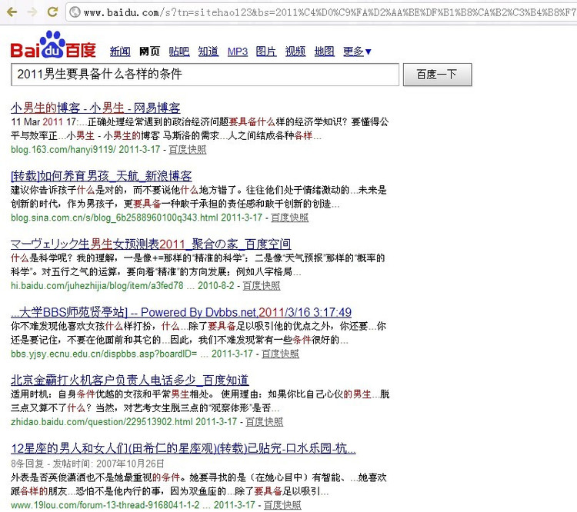This screenshot has height=512, width=577.
Task: Open result 小男生的博客 - 网易博客
Action: point(95,108)
